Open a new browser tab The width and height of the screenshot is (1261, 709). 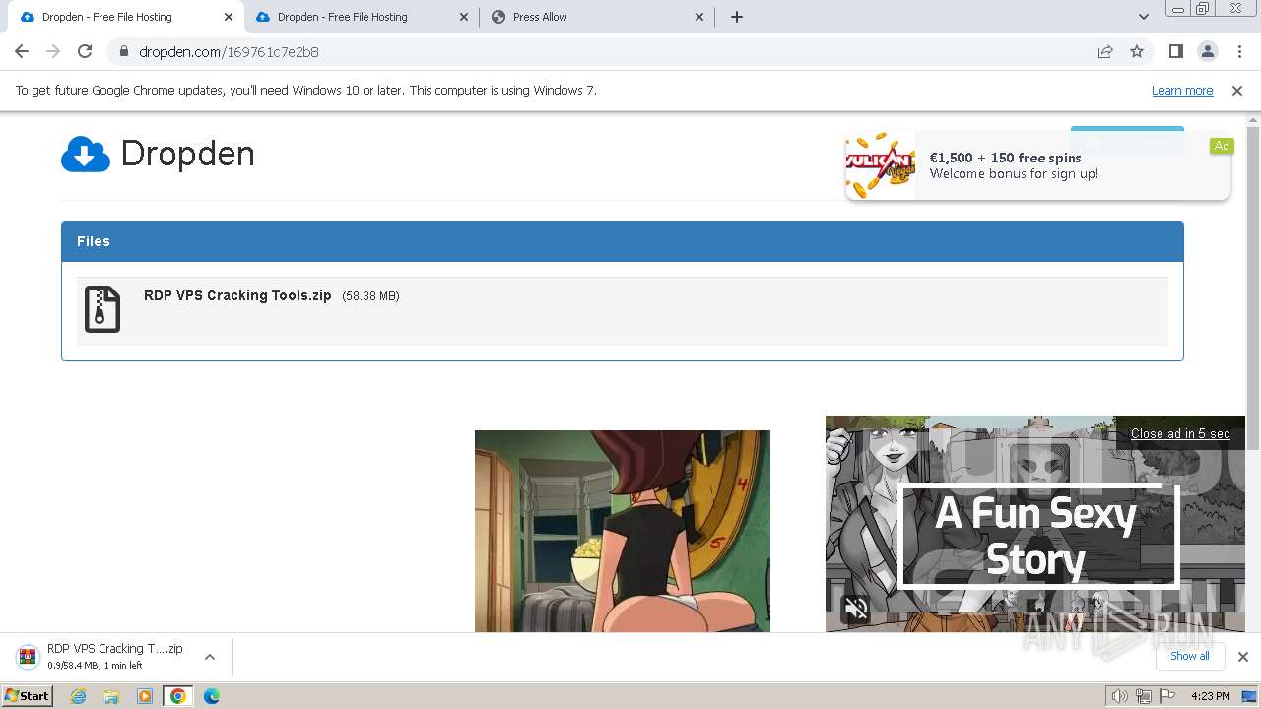(x=736, y=17)
